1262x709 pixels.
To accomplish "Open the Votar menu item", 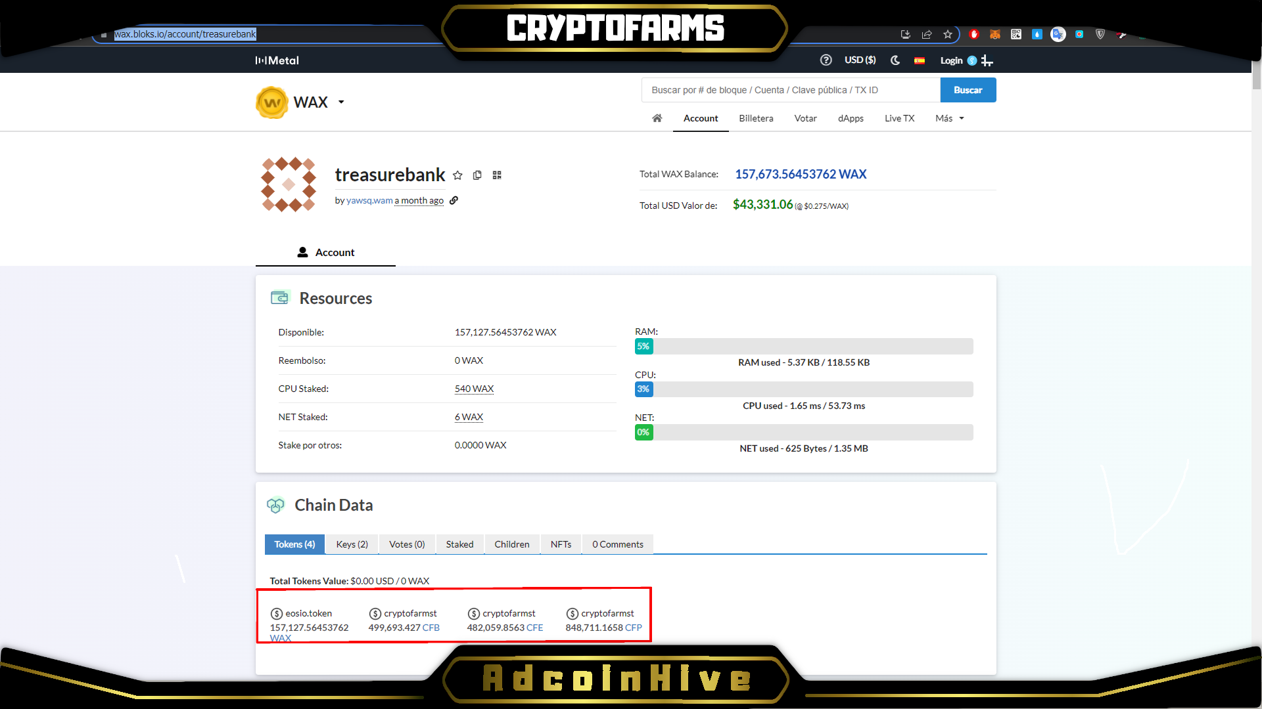I will coord(805,118).
